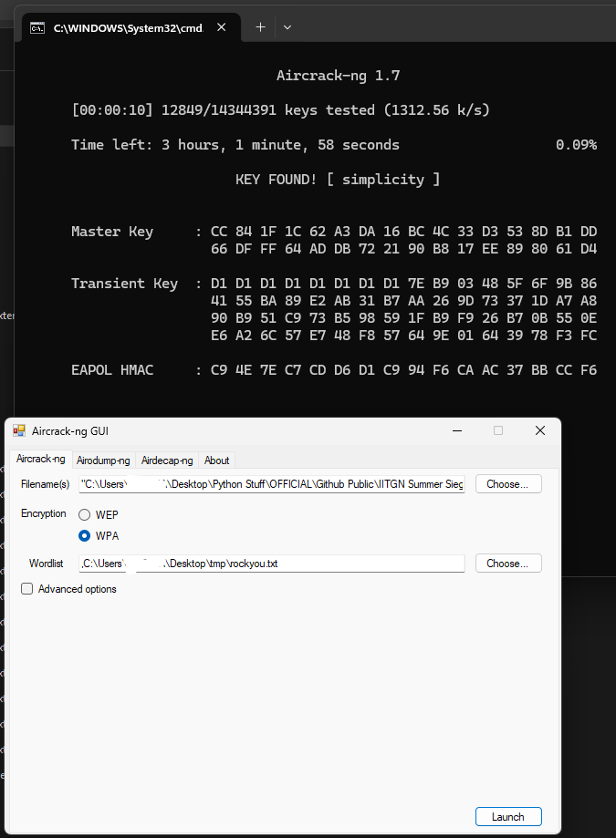This screenshot has width=616, height=838.
Task: Click the 'Encryption' label in the GUI
Action: (x=43, y=513)
